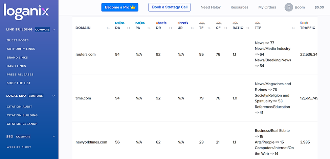
Task: Click the Ahrefs logo above DR
Action: coord(161,23)
